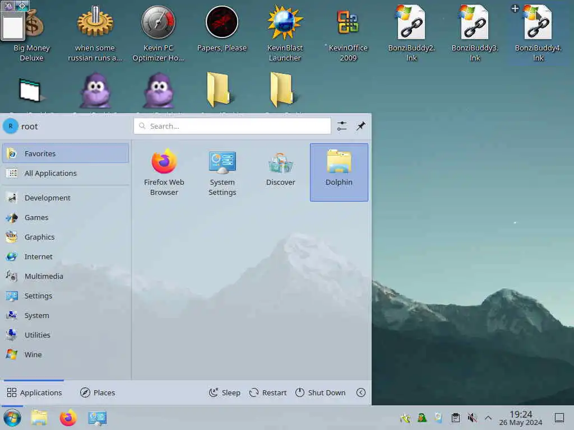Open Papers, Please desktop icon
Image resolution: width=574 pixels, height=430 pixels.
click(222, 29)
